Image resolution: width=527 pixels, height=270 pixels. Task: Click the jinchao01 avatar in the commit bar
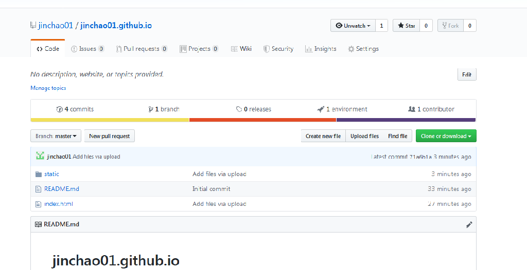[40, 156]
